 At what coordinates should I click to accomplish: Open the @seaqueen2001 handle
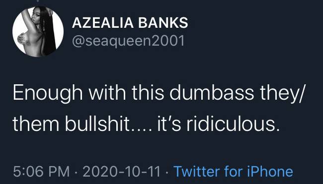[128, 41]
